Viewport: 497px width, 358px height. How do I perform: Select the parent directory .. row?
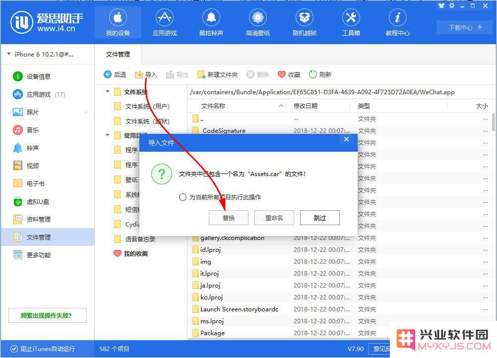pos(340,119)
